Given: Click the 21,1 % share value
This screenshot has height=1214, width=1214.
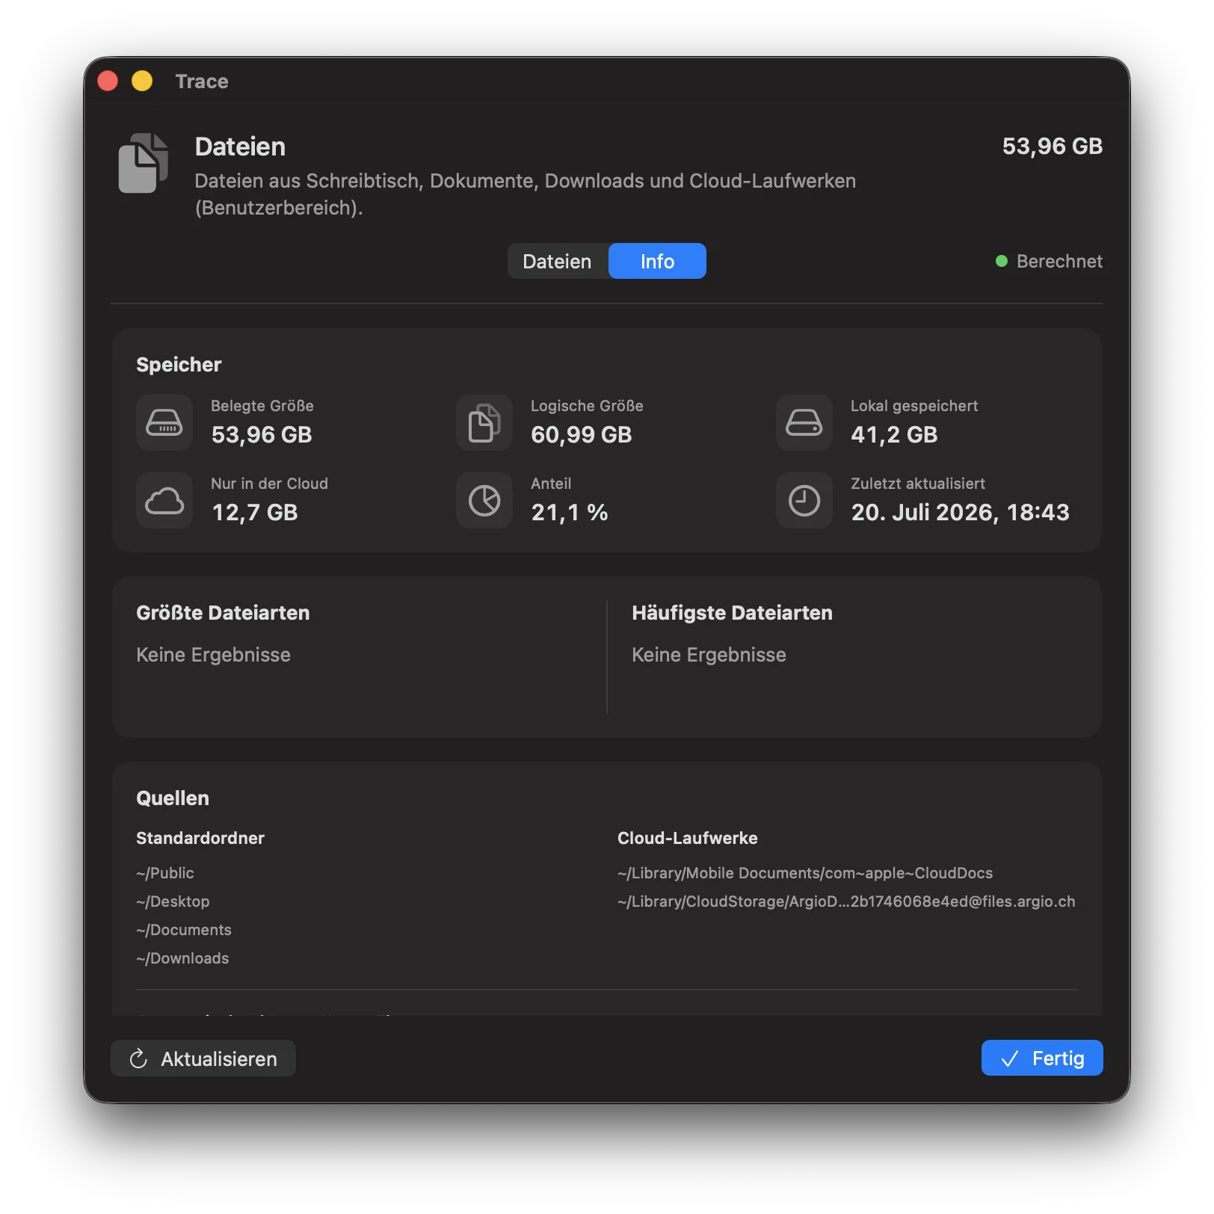Looking at the screenshot, I should 570,512.
